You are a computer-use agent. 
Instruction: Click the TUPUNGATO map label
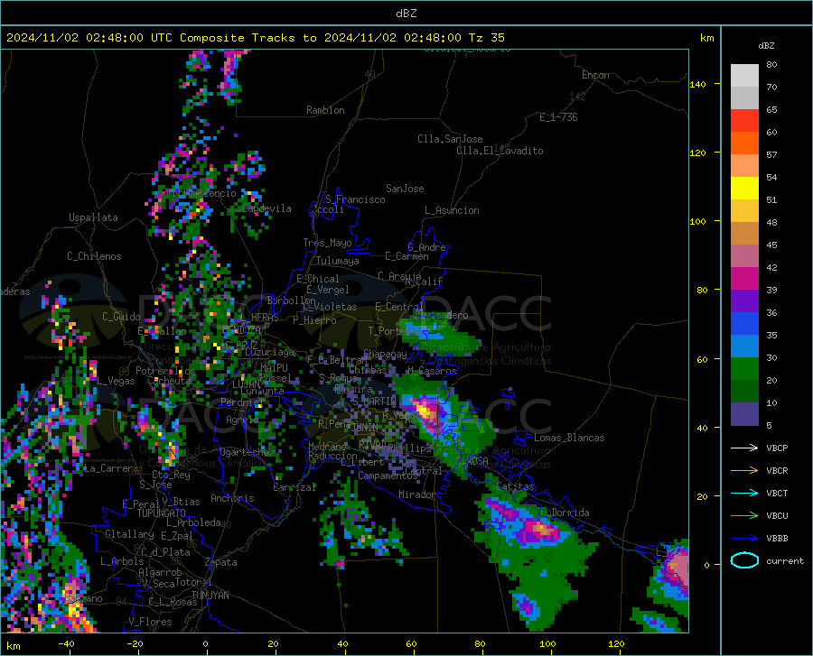[x=162, y=513]
